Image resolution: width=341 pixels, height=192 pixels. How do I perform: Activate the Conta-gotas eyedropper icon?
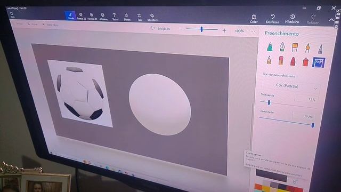(x=295, y=181)
